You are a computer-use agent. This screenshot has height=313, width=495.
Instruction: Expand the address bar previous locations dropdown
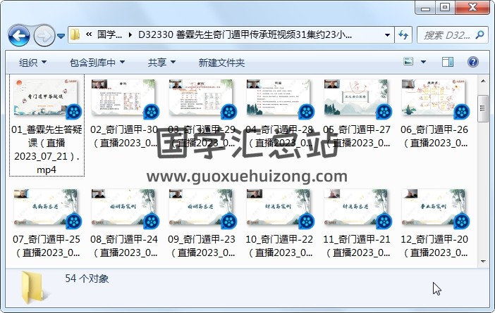[x=387, y=34]
